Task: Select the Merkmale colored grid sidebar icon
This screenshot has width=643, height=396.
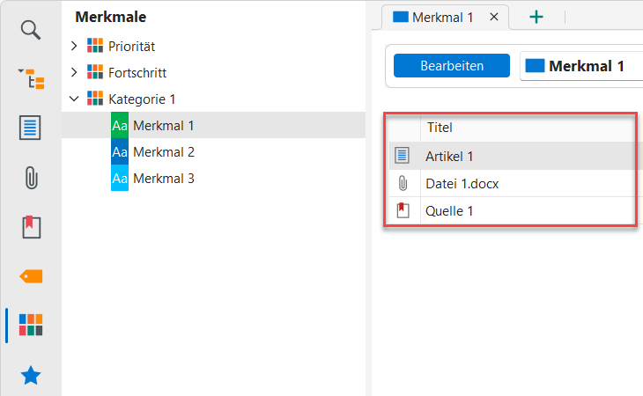Action: [31, 326]
